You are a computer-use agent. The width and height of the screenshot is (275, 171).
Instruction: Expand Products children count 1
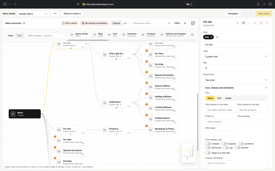click(x=116, y=134)
